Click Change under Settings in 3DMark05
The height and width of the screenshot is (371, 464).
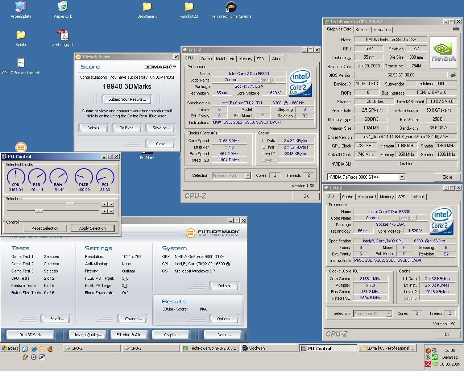tap(133, 319)
